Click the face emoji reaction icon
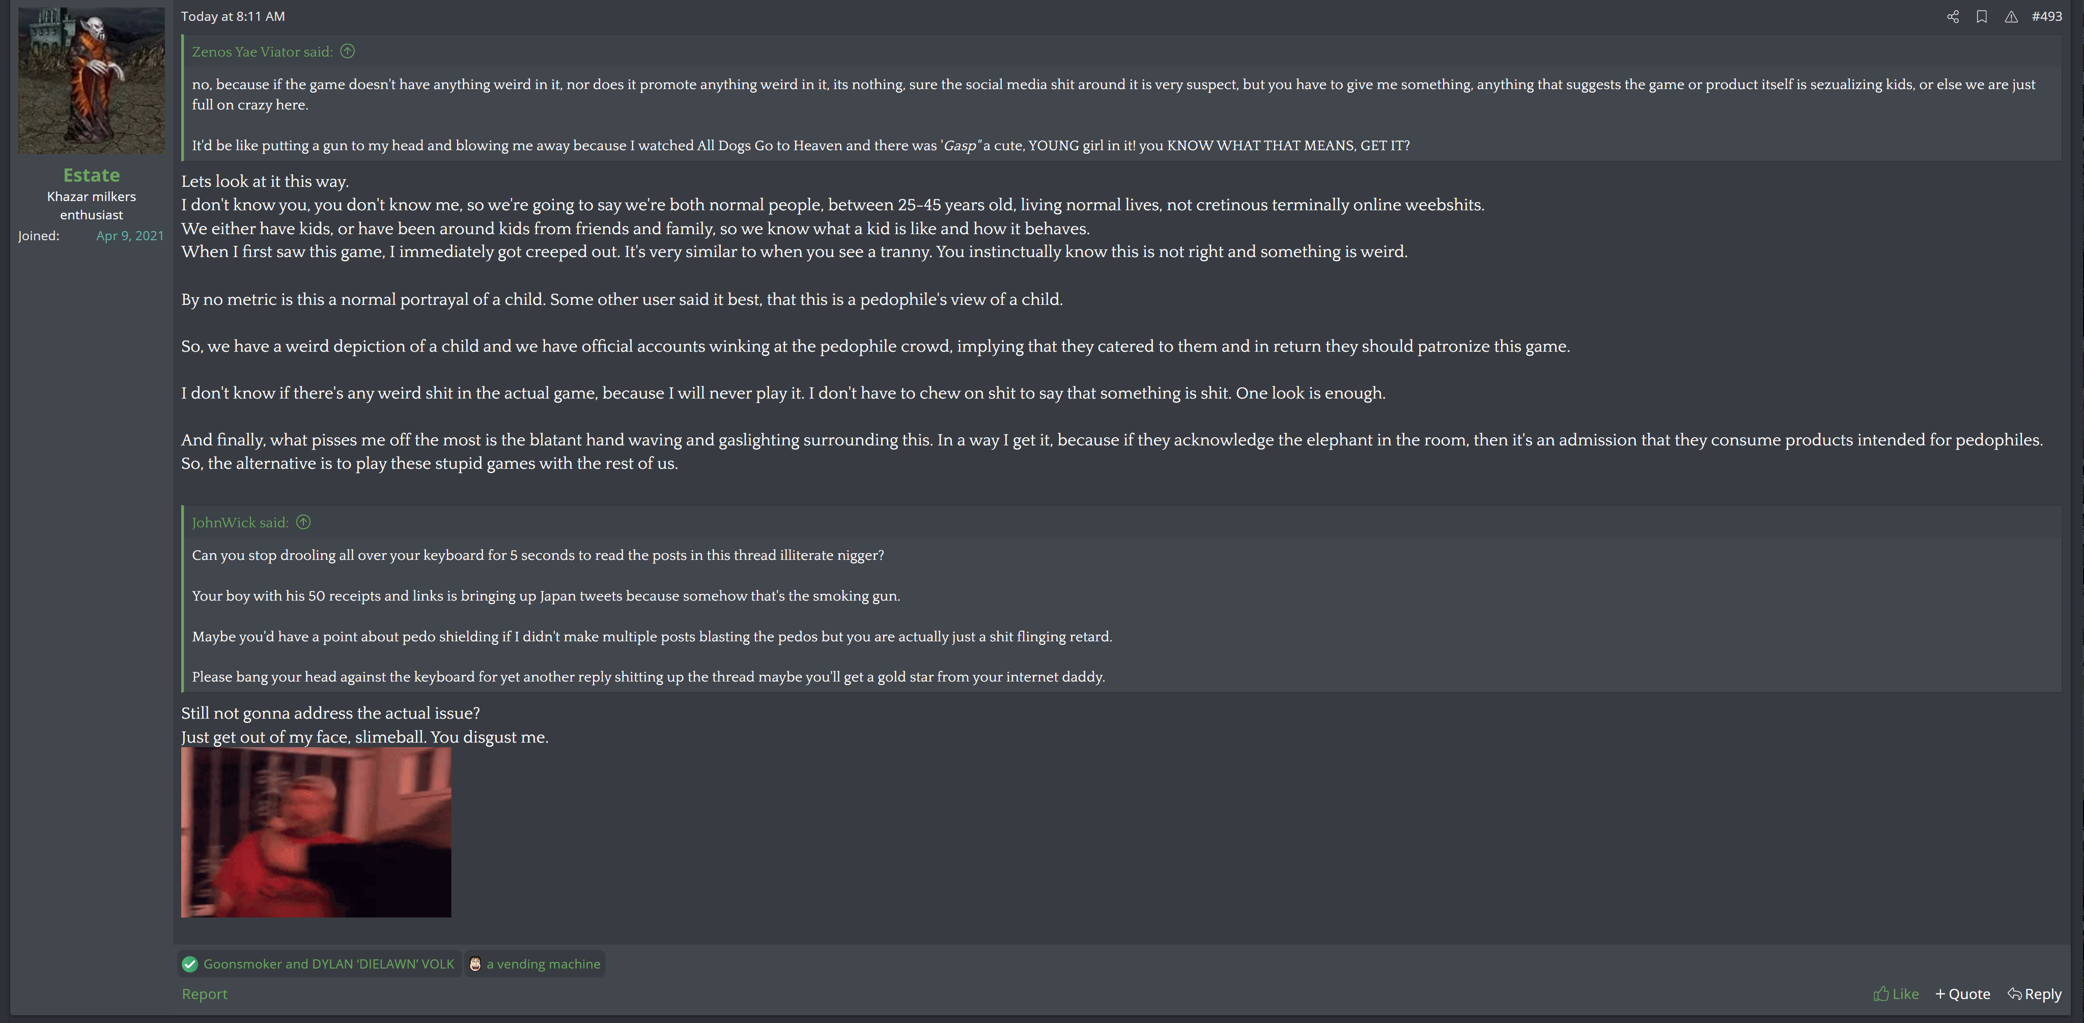Screen dimensions: 2084x1023 [475, 964]
